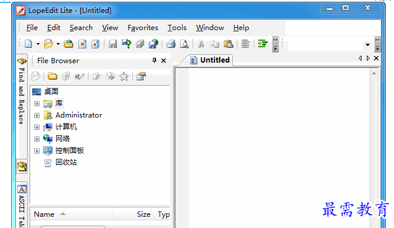
Task: Open the toolbar combo box dropdown
Action: (x=367, y=45)
